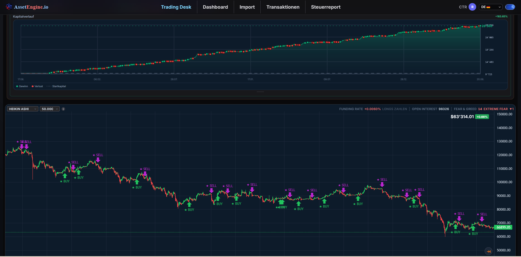Viewport: 521px width, 257px height.
Task: Click the FEAR & GREED 14 EXTREME FEAR indicator
Action: click(x=484, y=109)
